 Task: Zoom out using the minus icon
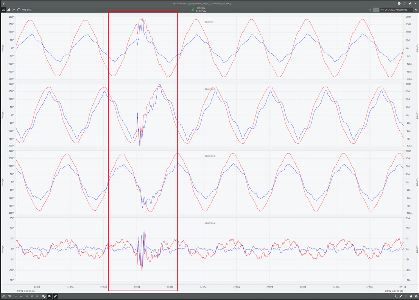(x=16, y=296)
